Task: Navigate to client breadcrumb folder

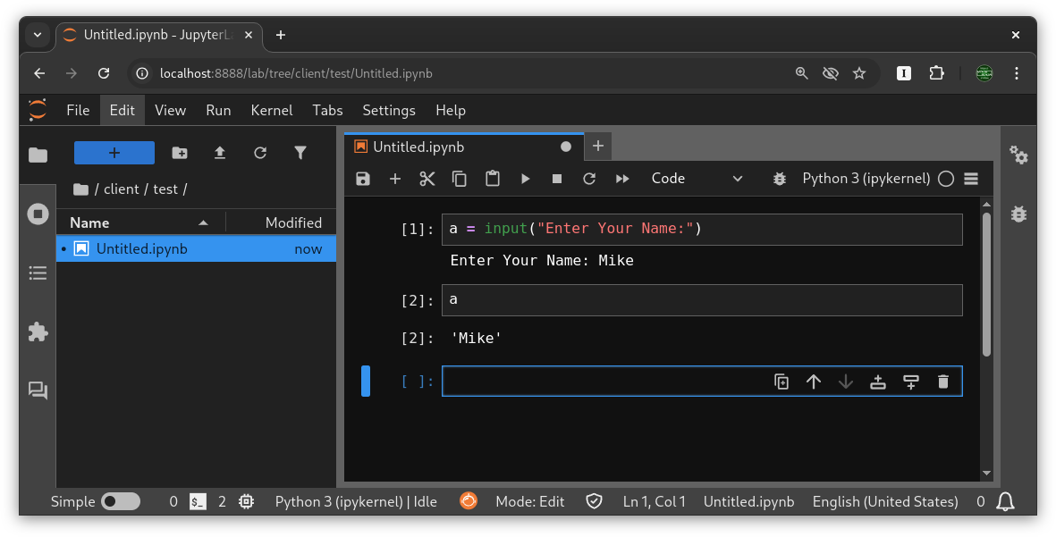Action: 122,189
